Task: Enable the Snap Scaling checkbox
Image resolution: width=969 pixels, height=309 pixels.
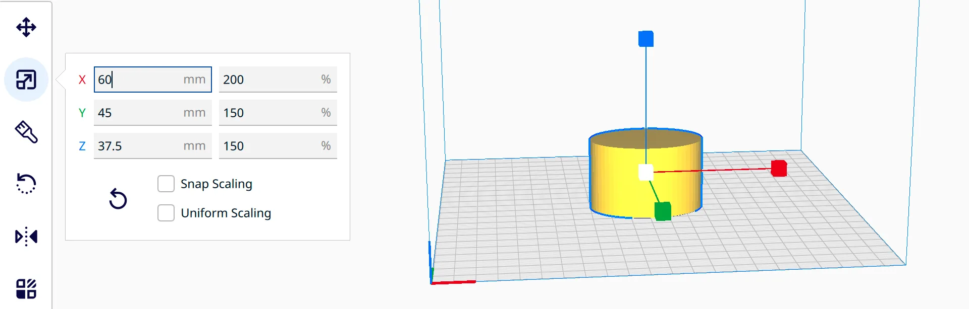Action: click(x=166, y=184)
